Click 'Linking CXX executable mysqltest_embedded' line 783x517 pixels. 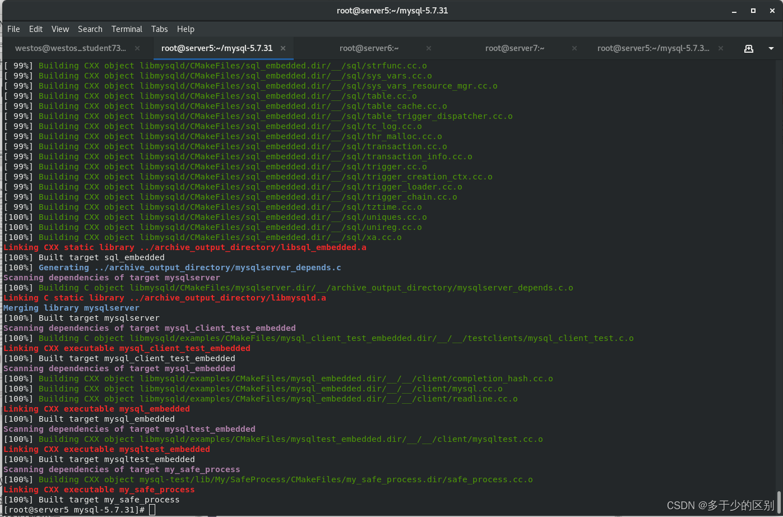point(106,449)
